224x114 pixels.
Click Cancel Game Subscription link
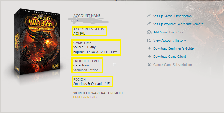coord(172,65)
